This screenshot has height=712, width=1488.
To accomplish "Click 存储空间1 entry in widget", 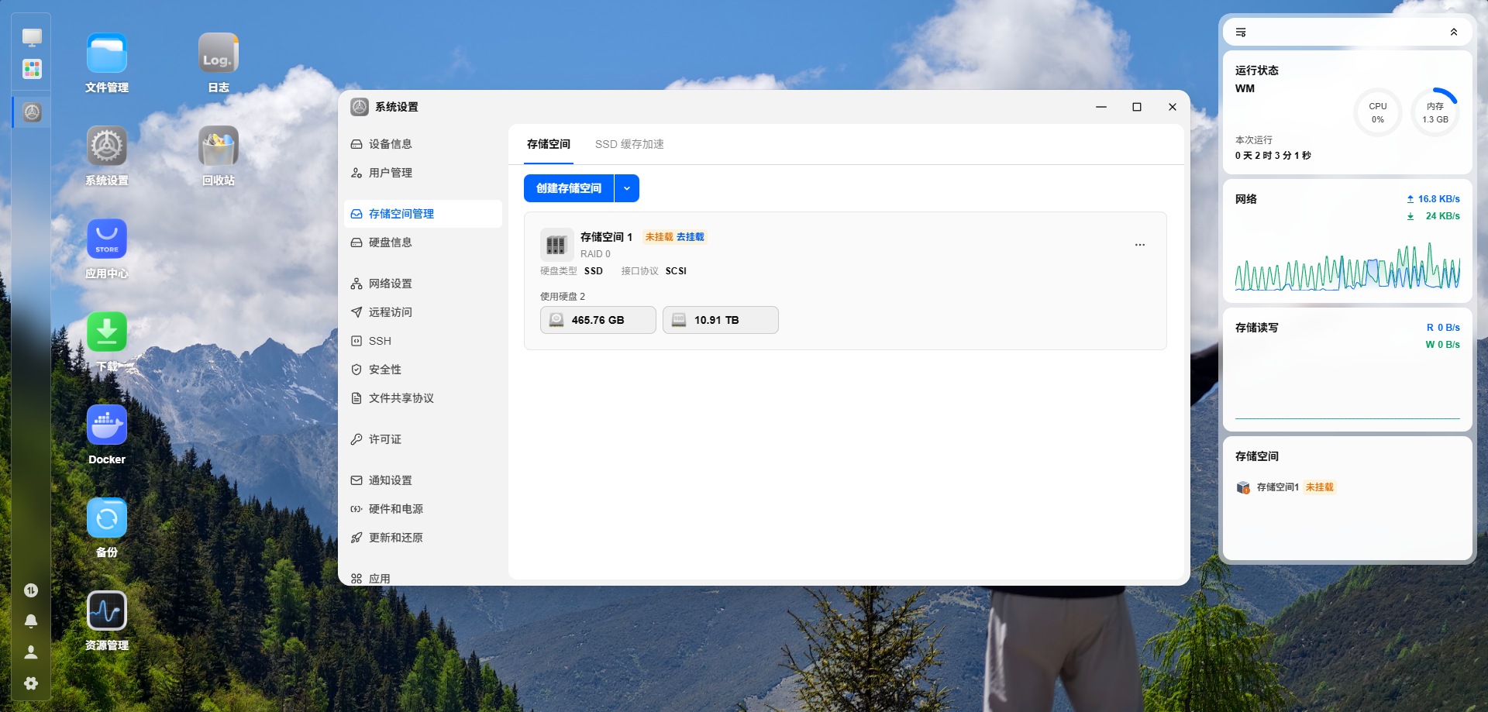I will tap(1277, 487).
